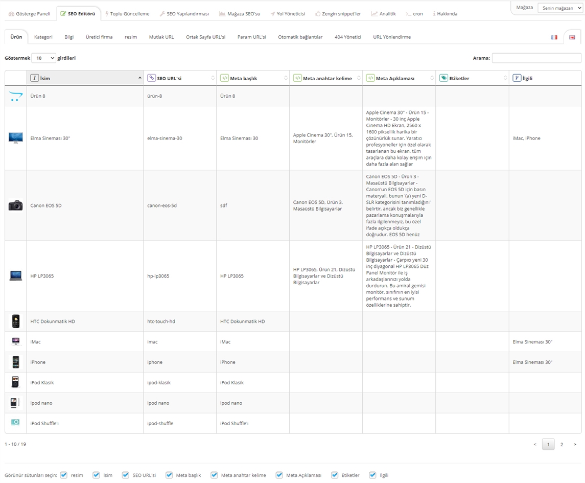The height and width of the screenshot is (483, 585).
Task: Click the iPod Shuffle'ı thumbnail
Action: (x=15, y=422)
